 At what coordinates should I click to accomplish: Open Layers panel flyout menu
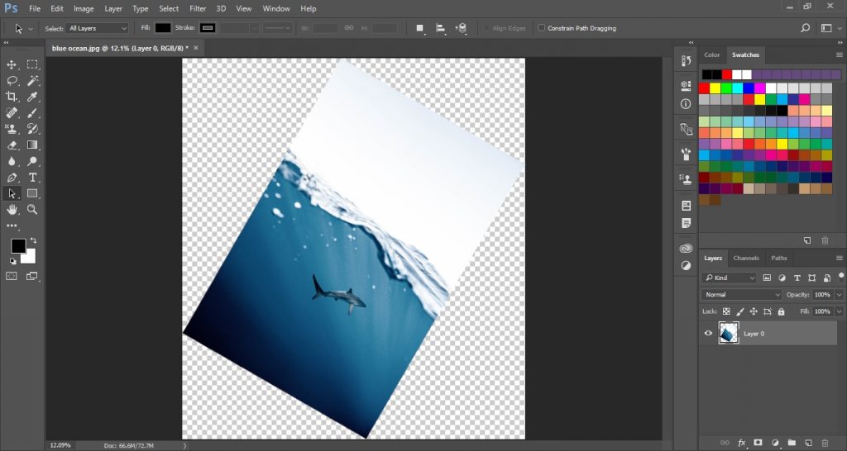[x=839, y=259]
